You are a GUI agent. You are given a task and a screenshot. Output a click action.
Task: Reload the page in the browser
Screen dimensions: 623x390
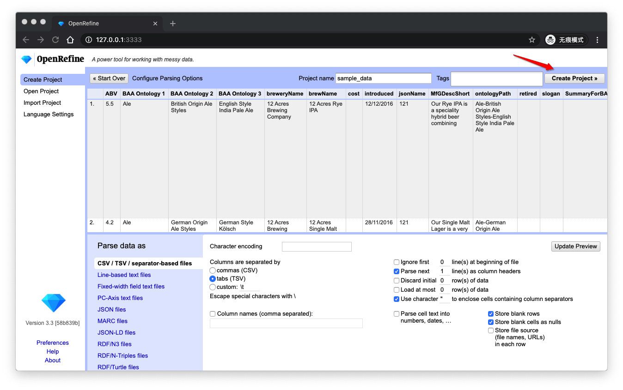[x=55, y=40]
